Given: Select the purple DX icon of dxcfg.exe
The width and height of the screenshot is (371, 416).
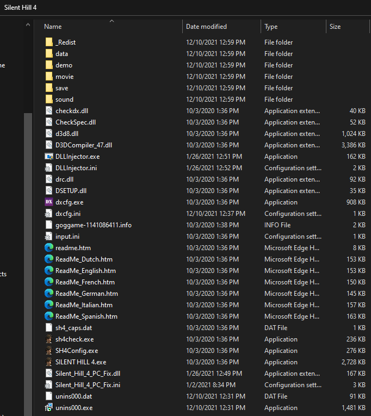Looking at the screenshot, I should click(x=49, y=202).
